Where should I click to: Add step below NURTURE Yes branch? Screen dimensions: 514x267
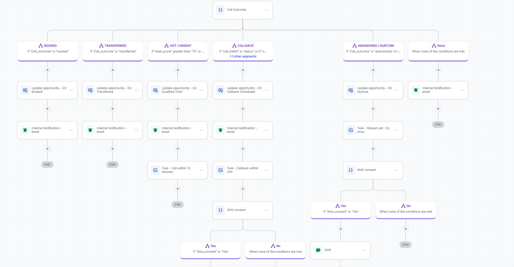[341, 229]
